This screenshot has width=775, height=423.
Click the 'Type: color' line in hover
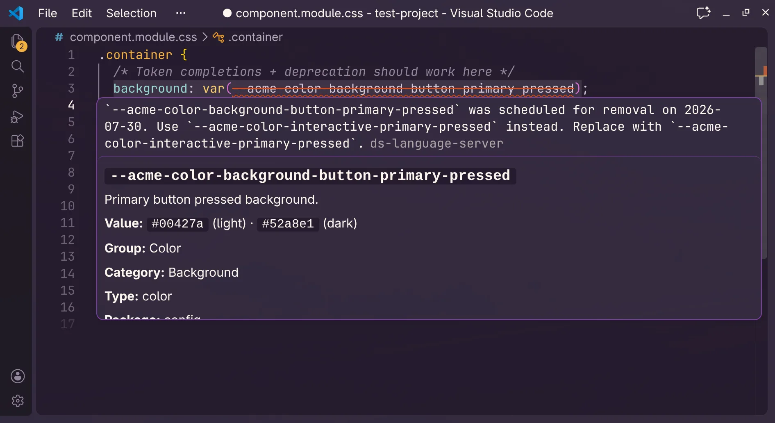[138, 296]
